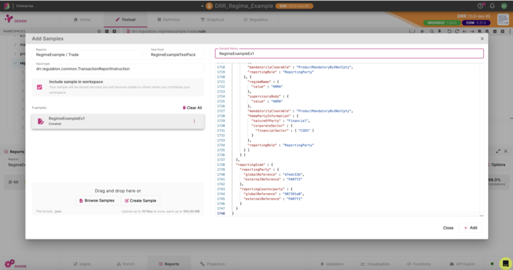Click the Rosetta logo in top-left

click(6, 6)
